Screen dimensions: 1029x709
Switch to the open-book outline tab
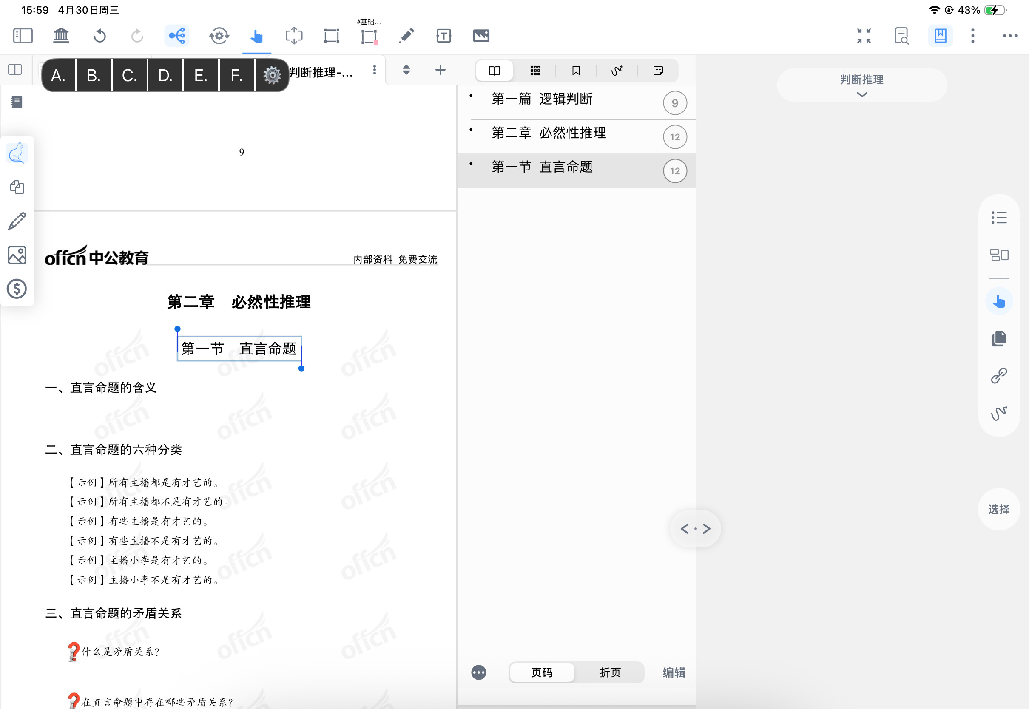coord(494,71)
